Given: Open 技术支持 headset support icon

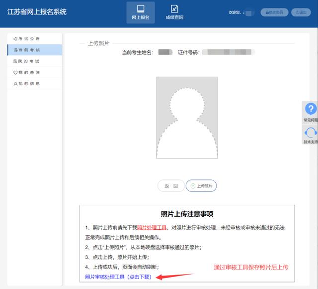Looking at the screenshot, I should pyautogui.click(x=311, y=133).
